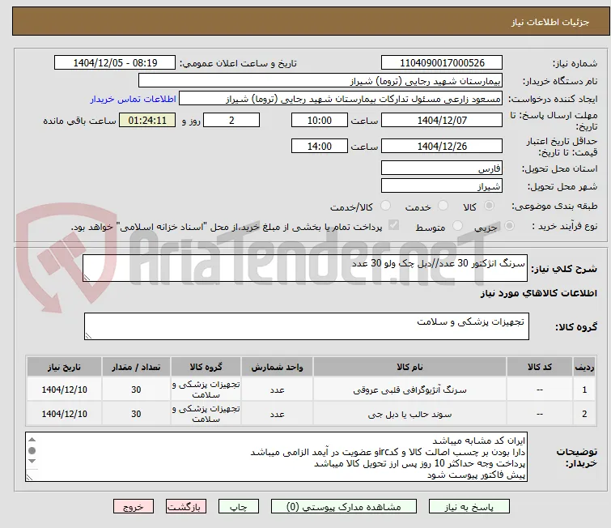The height and width of the screenshot is (528, 611).
Task: Click the remaining time countdown 01:24:11
Action: [x=147, y=120]
